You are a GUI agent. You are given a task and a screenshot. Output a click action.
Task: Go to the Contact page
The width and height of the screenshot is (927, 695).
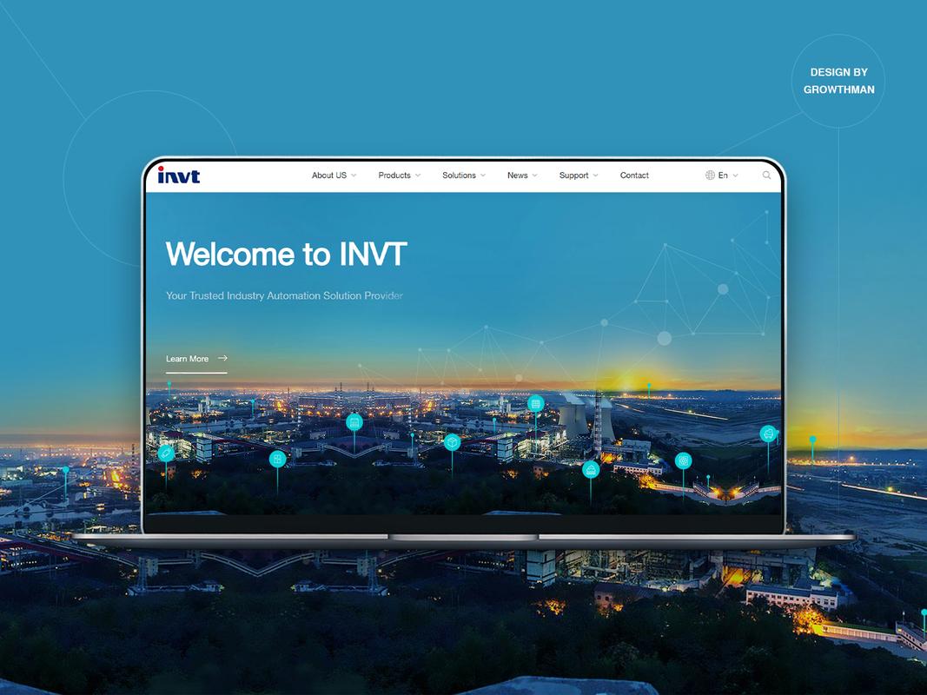pos(634,175)
